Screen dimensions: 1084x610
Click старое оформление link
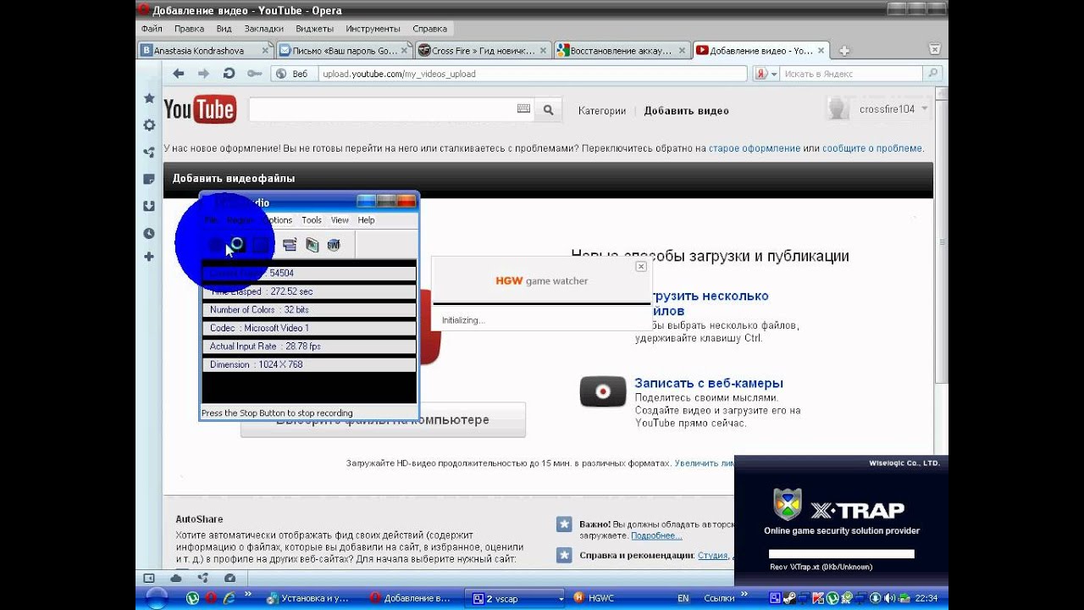pos(754,148)
